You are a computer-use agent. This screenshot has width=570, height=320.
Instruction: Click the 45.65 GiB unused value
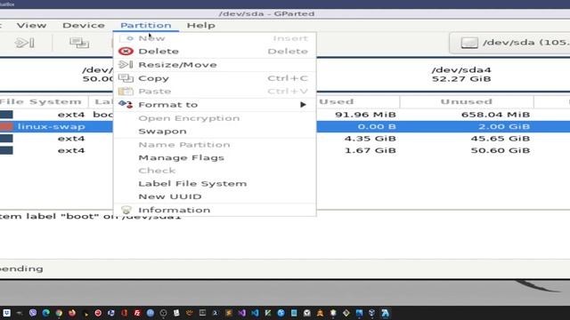coord(501,139)
